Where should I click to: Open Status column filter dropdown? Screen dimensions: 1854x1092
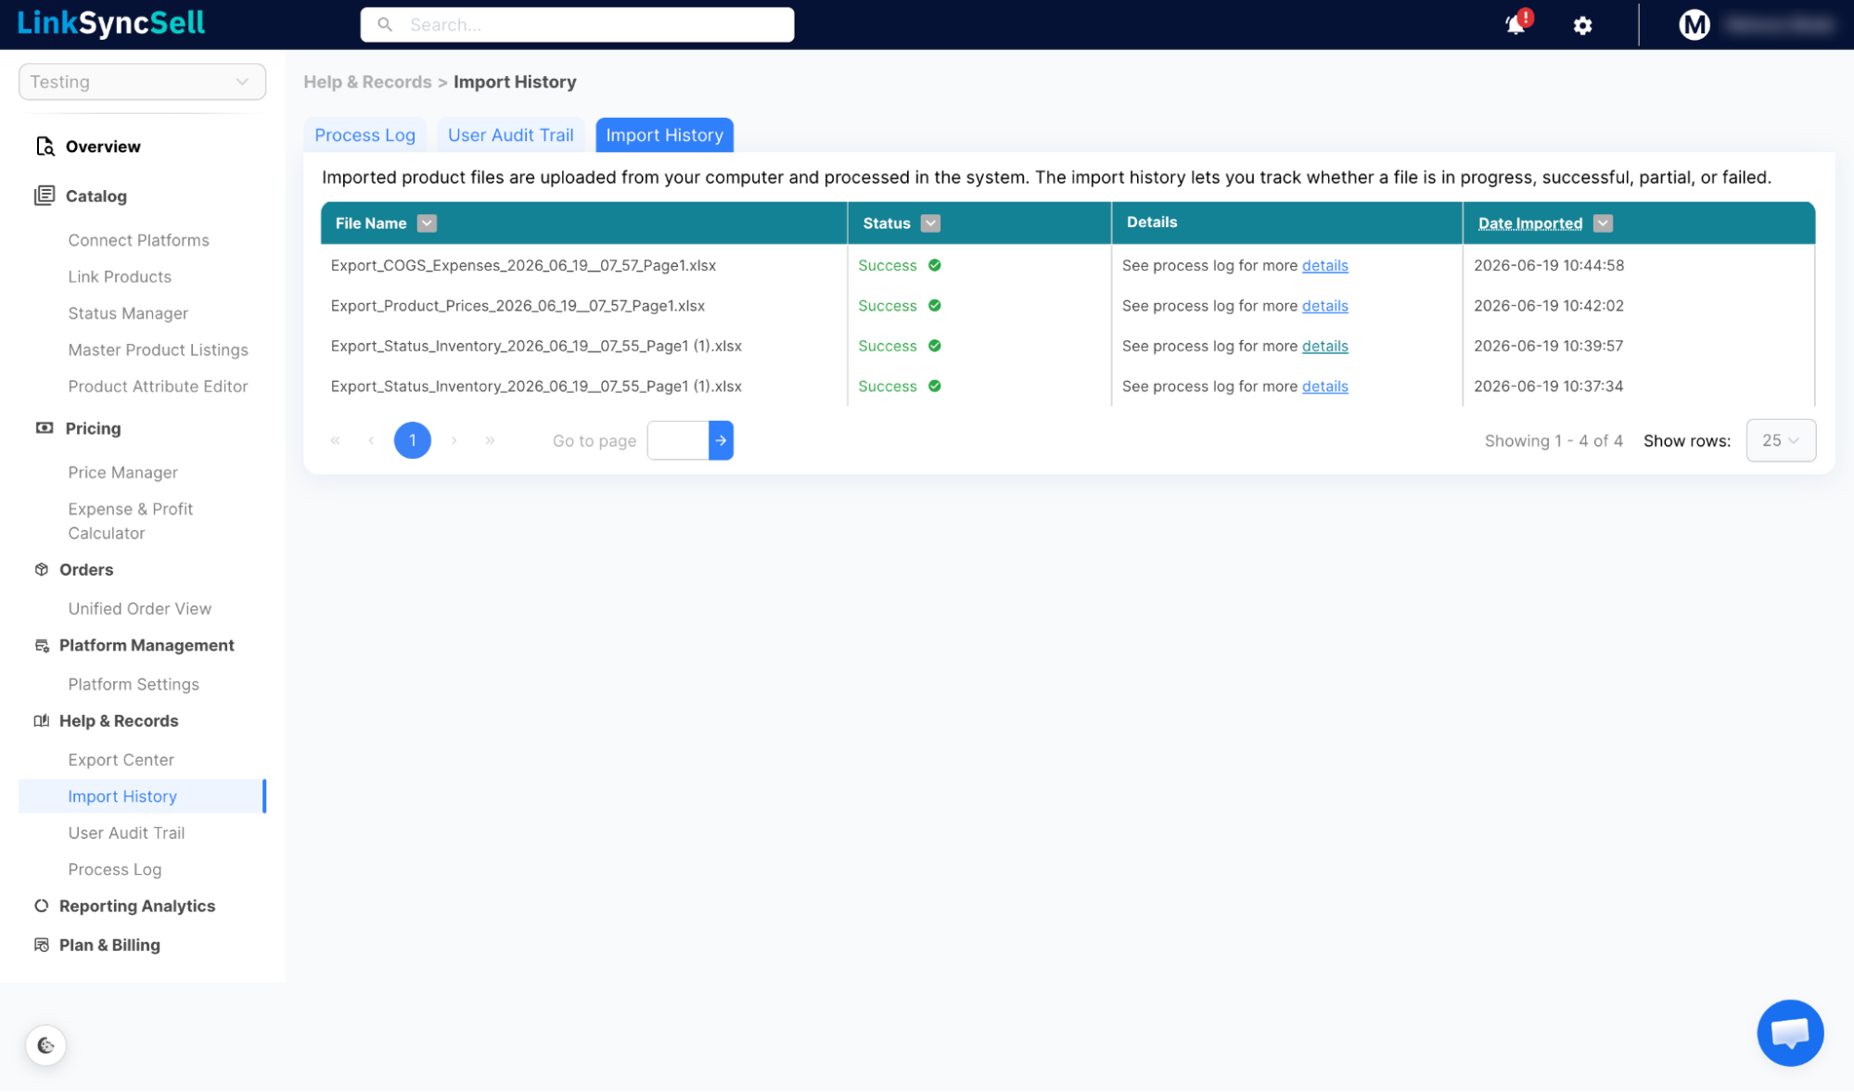[930, 223]
